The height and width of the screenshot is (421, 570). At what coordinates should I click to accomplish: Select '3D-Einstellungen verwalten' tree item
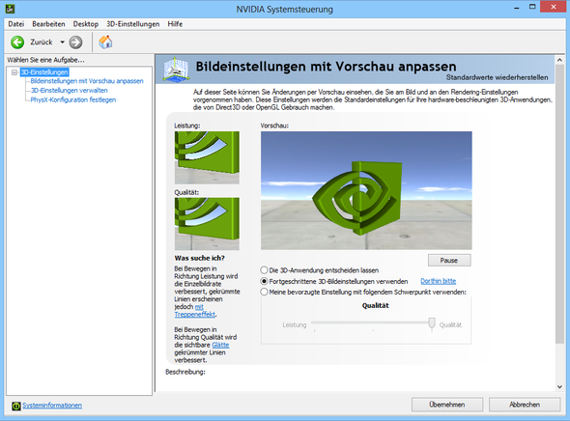click(69, 91)
